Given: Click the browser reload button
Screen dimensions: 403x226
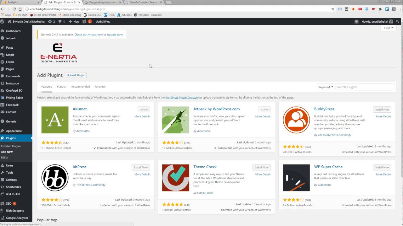Looking at the screenshot, I should (x=14, y=9).
